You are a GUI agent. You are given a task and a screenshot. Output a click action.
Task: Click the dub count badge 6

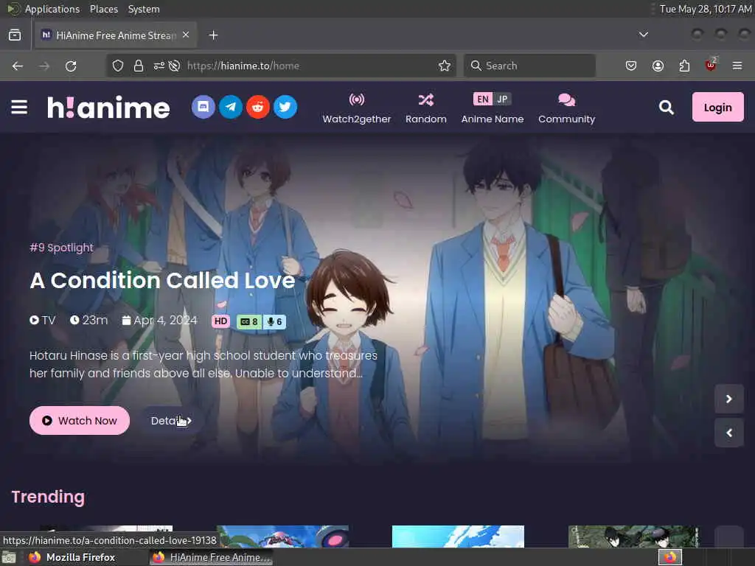[274, 321]
